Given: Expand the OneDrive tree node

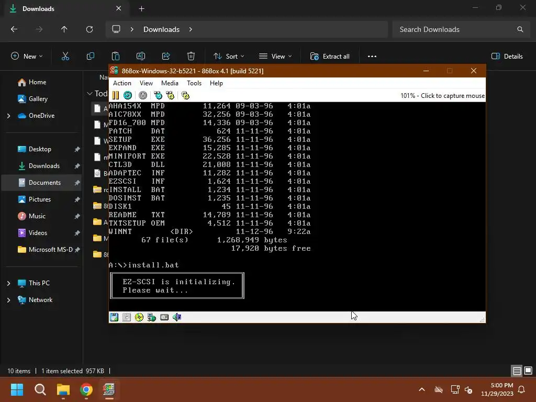Looking at the screenshot, I should click(8, 116).
